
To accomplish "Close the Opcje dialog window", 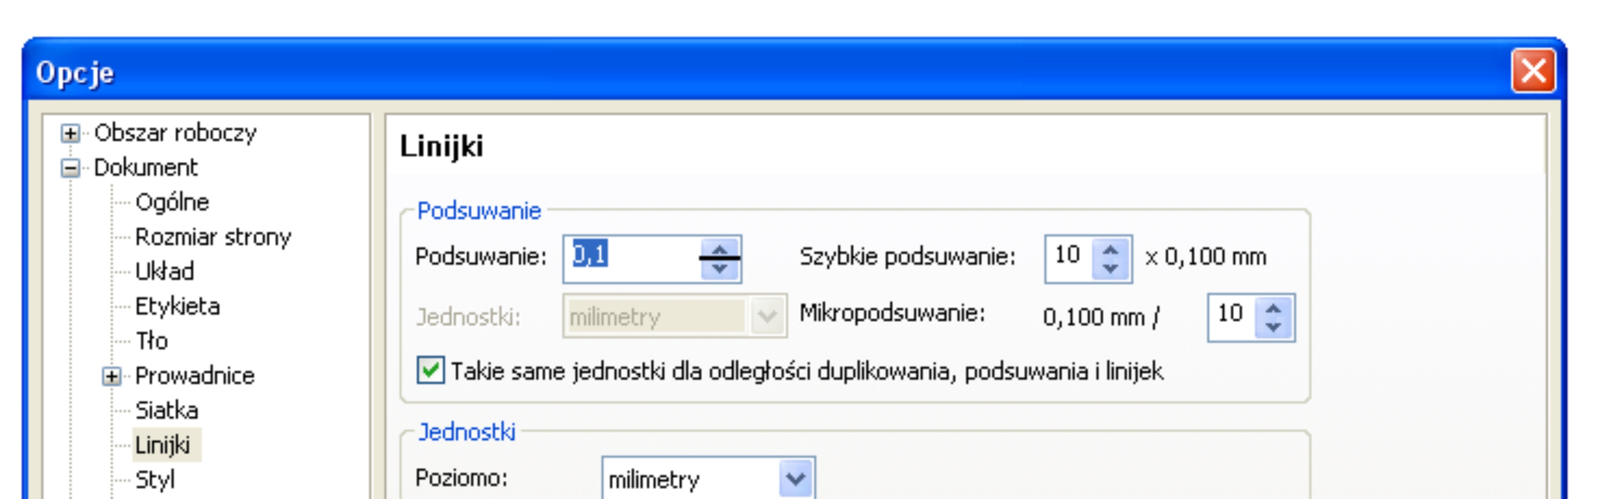I will point(1533,71).
